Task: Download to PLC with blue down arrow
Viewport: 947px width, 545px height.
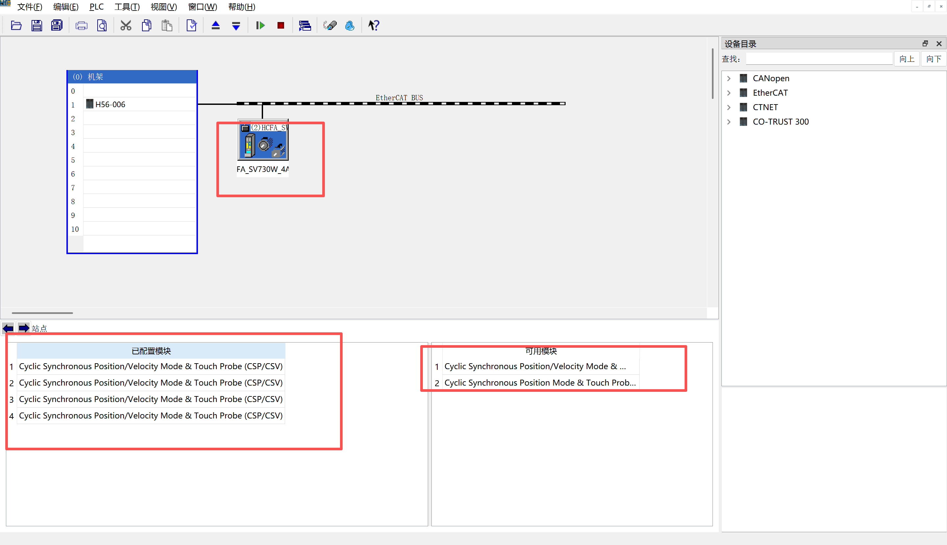Action: click(236, 25)
